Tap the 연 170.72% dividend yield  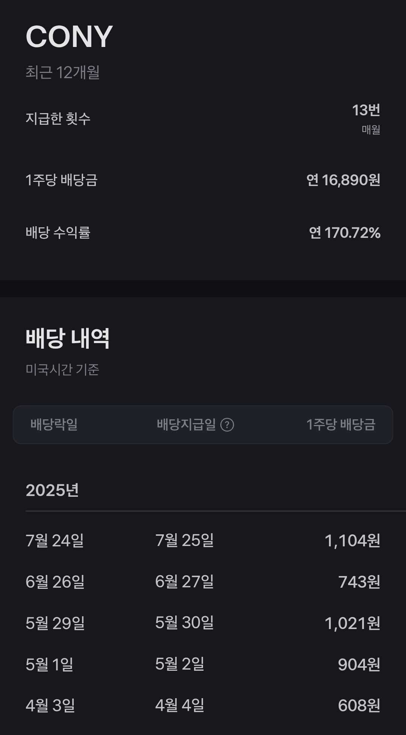[x=345, y=233]
